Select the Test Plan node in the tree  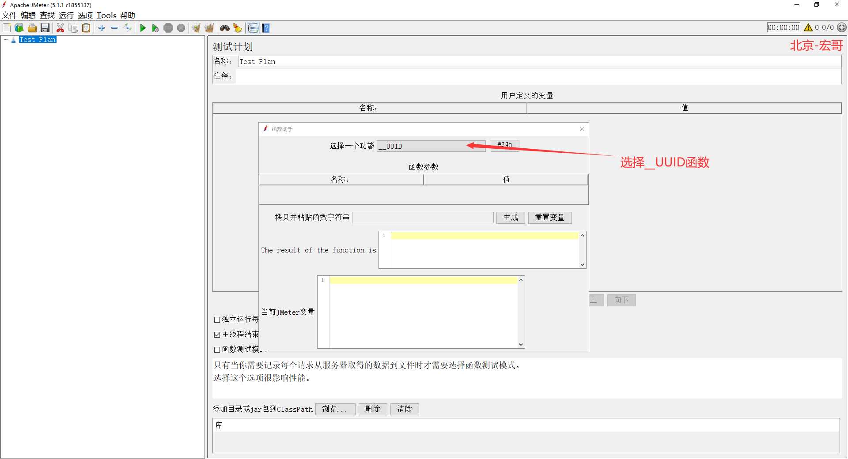[x=38, y=40]
